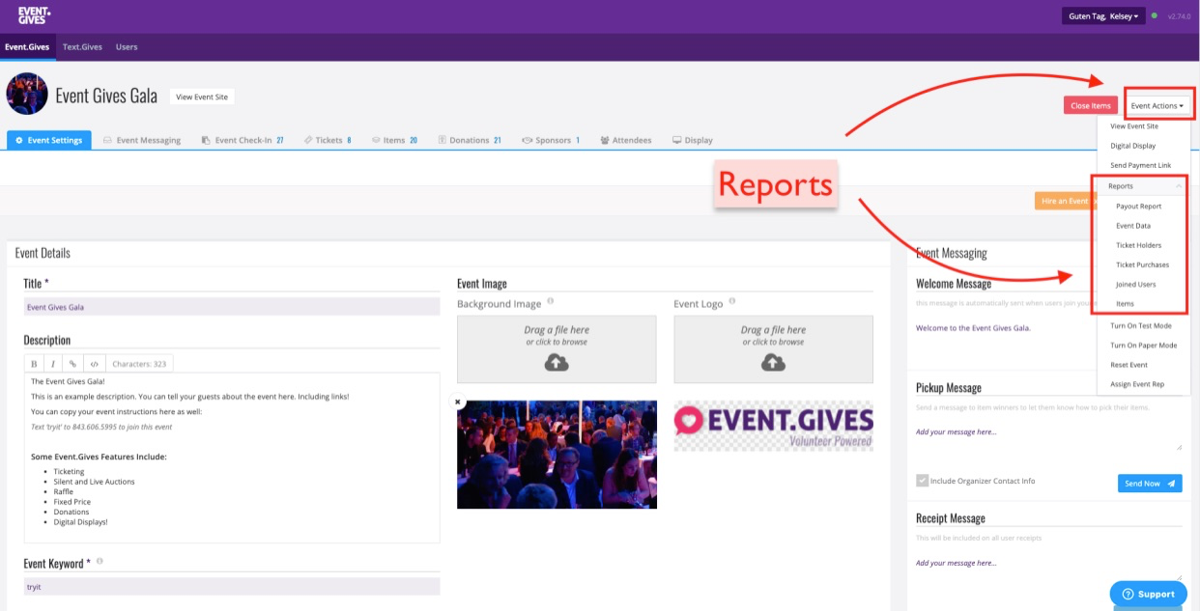This screenshot has width=1200, height=611.
Task: Click the Event.Gives Volunteer Powered logo image
Action: (x=773, y=426)
